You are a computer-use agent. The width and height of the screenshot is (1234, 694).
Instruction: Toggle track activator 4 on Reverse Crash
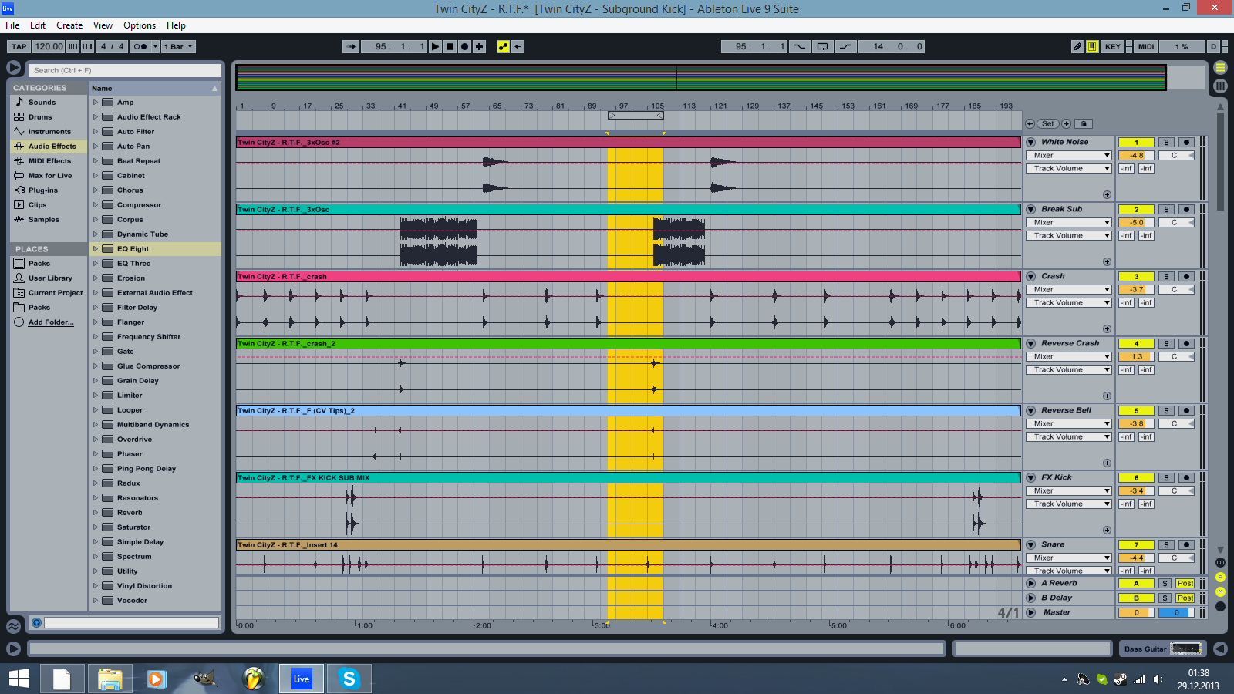point(1136,344)
